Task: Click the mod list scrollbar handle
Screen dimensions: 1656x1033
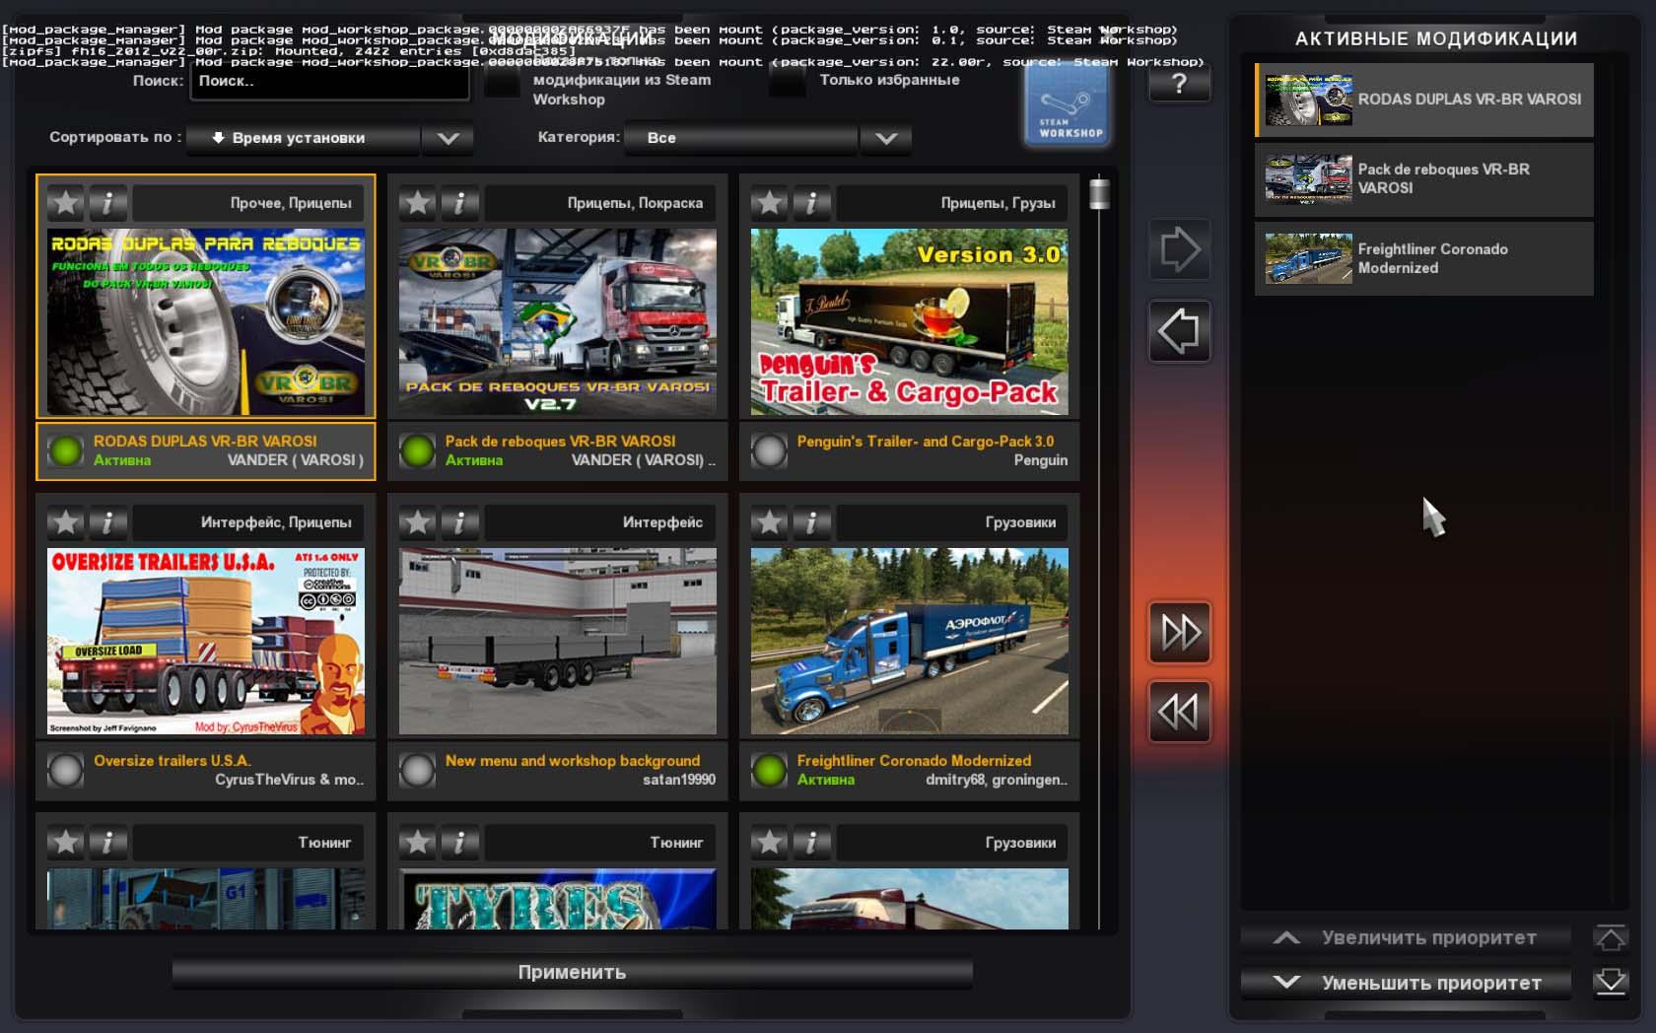Action: 1099,193
